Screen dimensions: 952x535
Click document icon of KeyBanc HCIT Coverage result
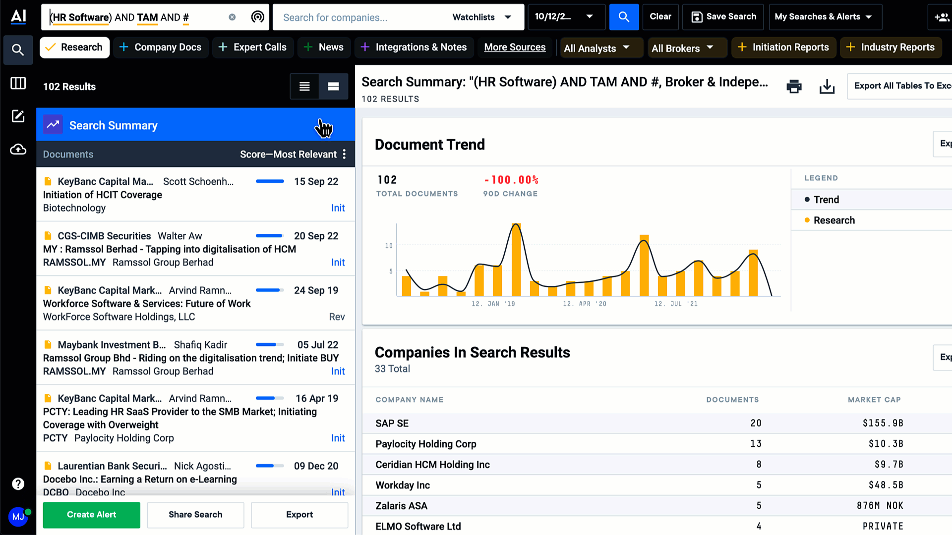[48, 181]
